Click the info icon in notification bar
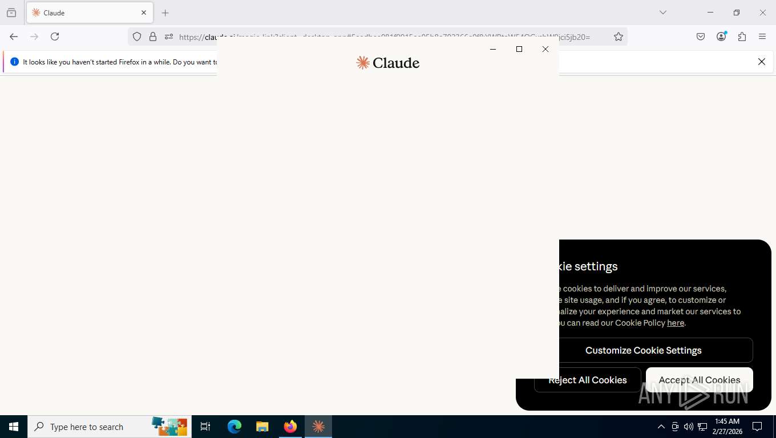 coord(15,62)
